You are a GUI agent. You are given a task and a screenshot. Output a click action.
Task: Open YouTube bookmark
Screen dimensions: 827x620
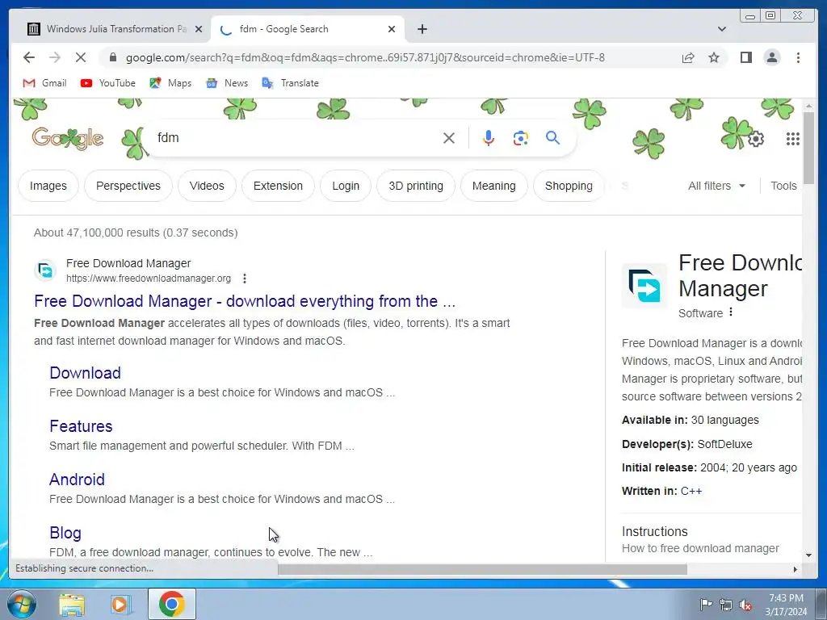point(108,83)
